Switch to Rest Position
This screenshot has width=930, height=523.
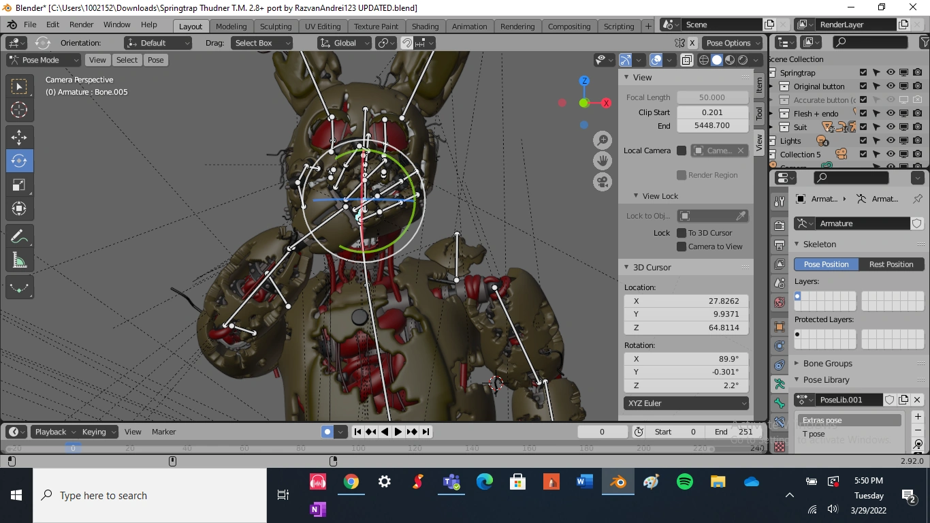(x=892, y=264)
